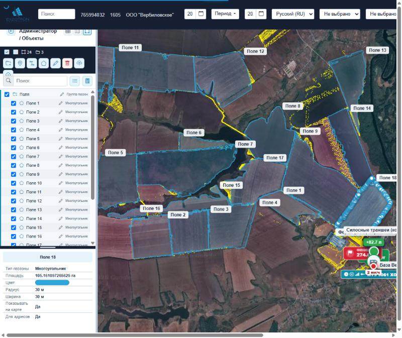Switch to the table grid layout icon
Image resolution: width=402 pixels, height=338 pixels.
[68, 32]
